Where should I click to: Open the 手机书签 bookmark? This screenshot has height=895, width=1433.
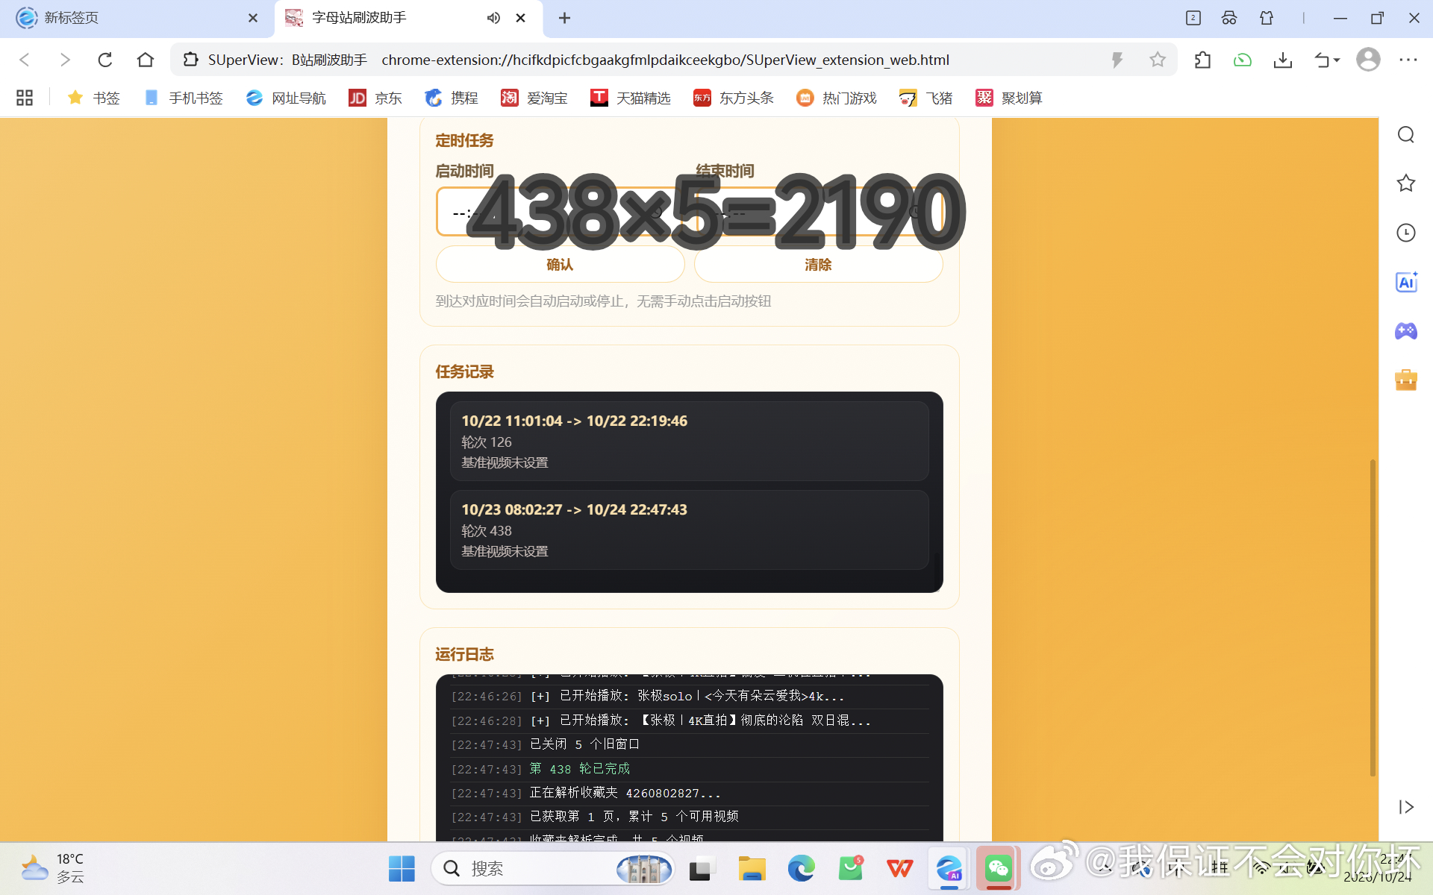(184, 98)
